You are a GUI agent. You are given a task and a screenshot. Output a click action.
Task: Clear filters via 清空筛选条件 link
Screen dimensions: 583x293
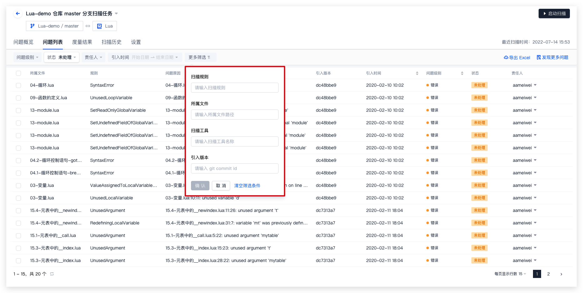coord(247,186)
